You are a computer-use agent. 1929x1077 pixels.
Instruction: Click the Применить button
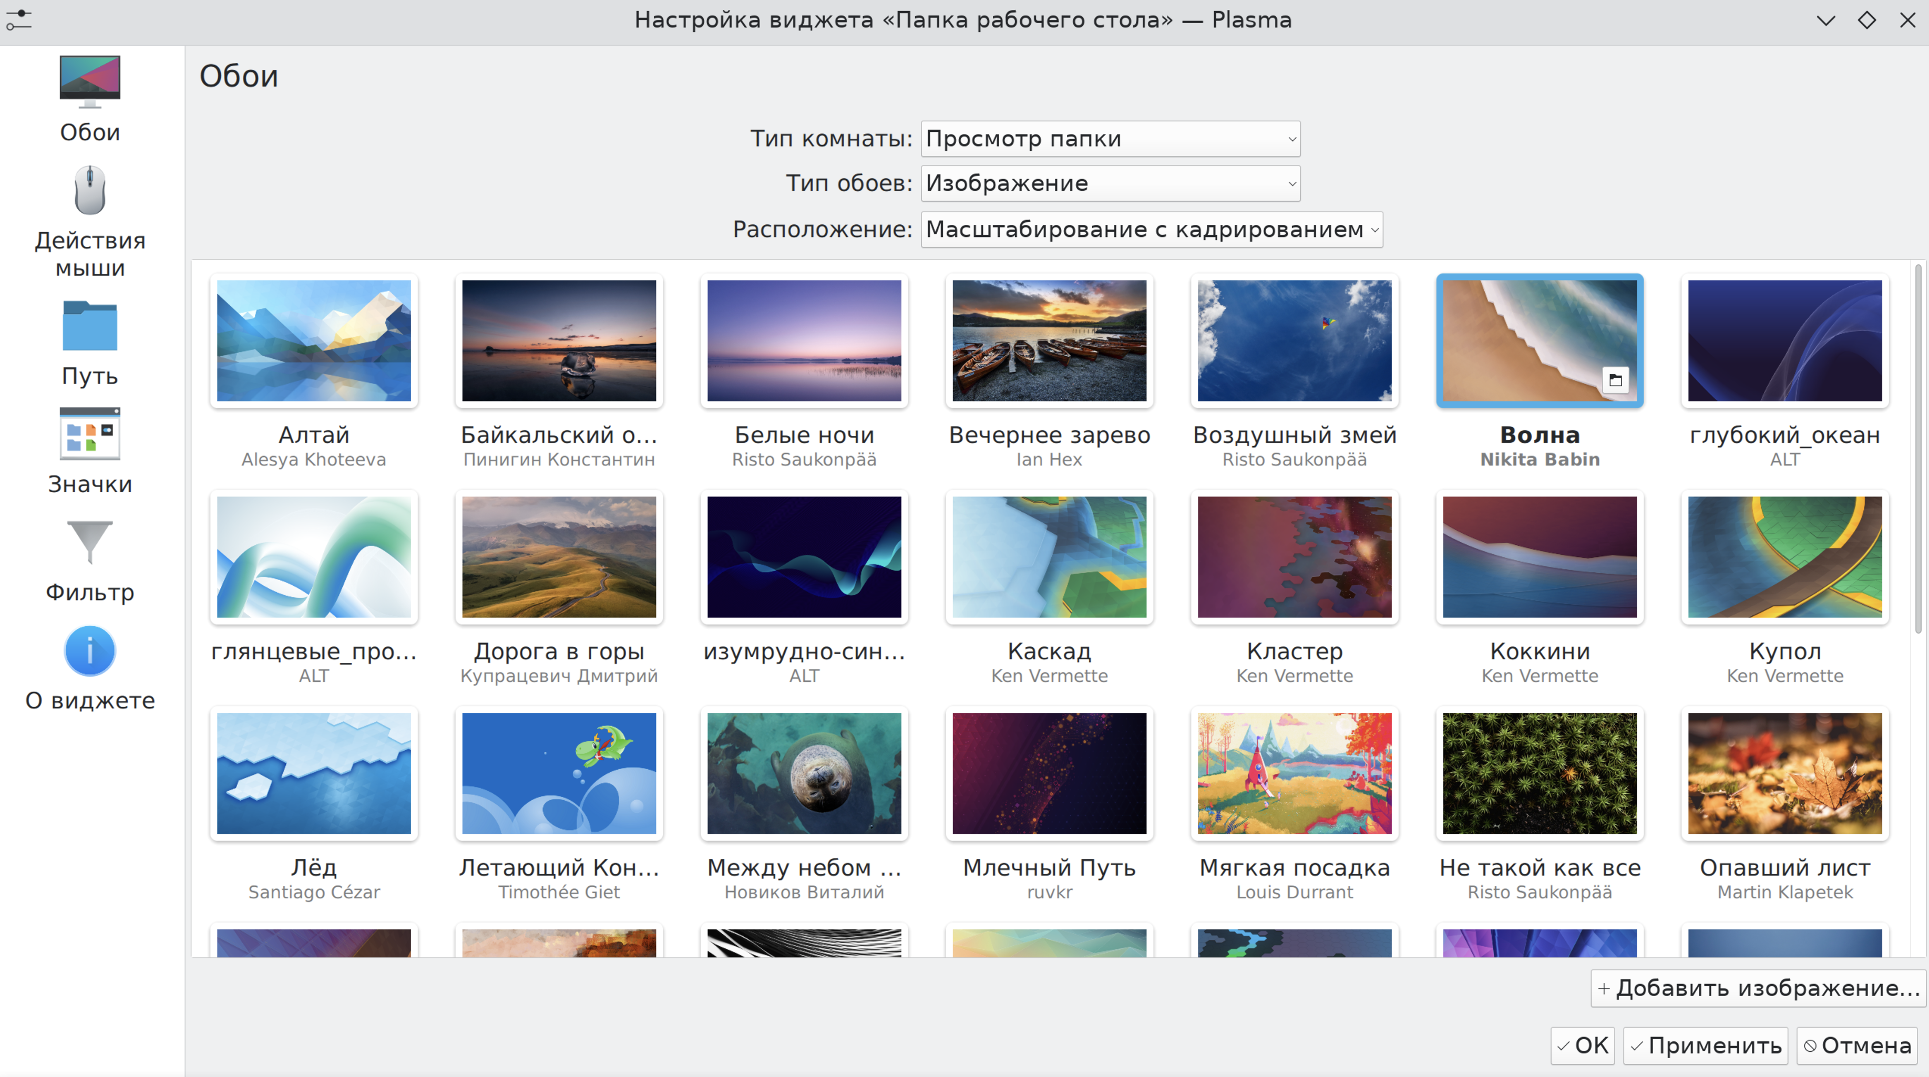[1705, 1045]
